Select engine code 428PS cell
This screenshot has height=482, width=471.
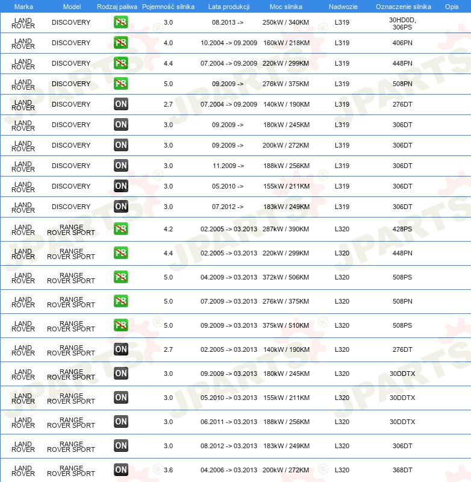point(402,229)
